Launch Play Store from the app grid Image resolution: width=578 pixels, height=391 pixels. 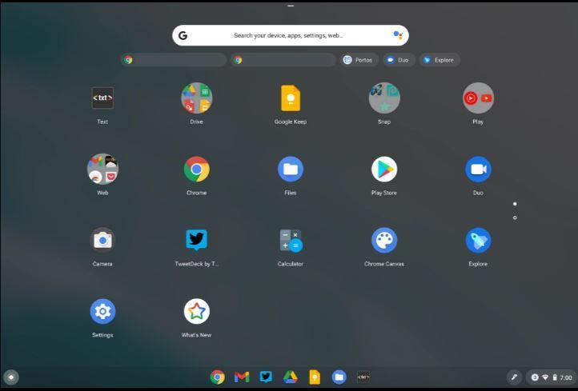tap(384, 170)
